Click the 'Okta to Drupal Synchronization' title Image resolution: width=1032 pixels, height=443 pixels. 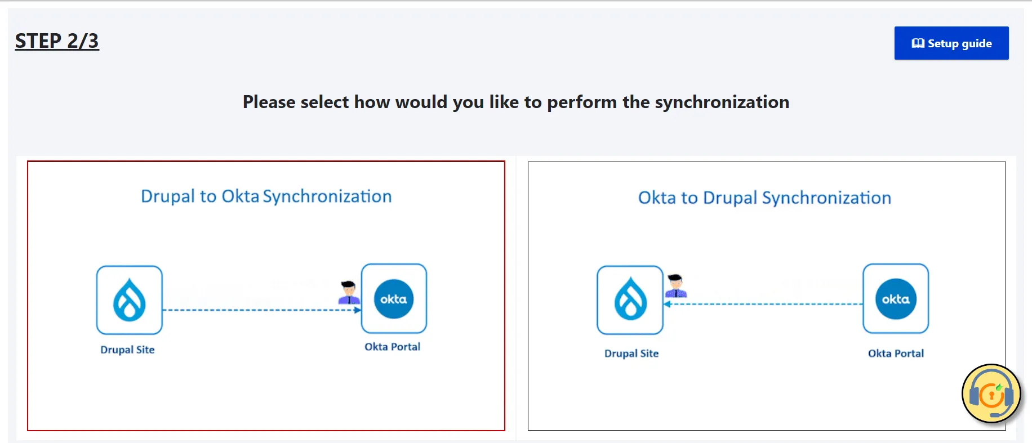[764, 198]
